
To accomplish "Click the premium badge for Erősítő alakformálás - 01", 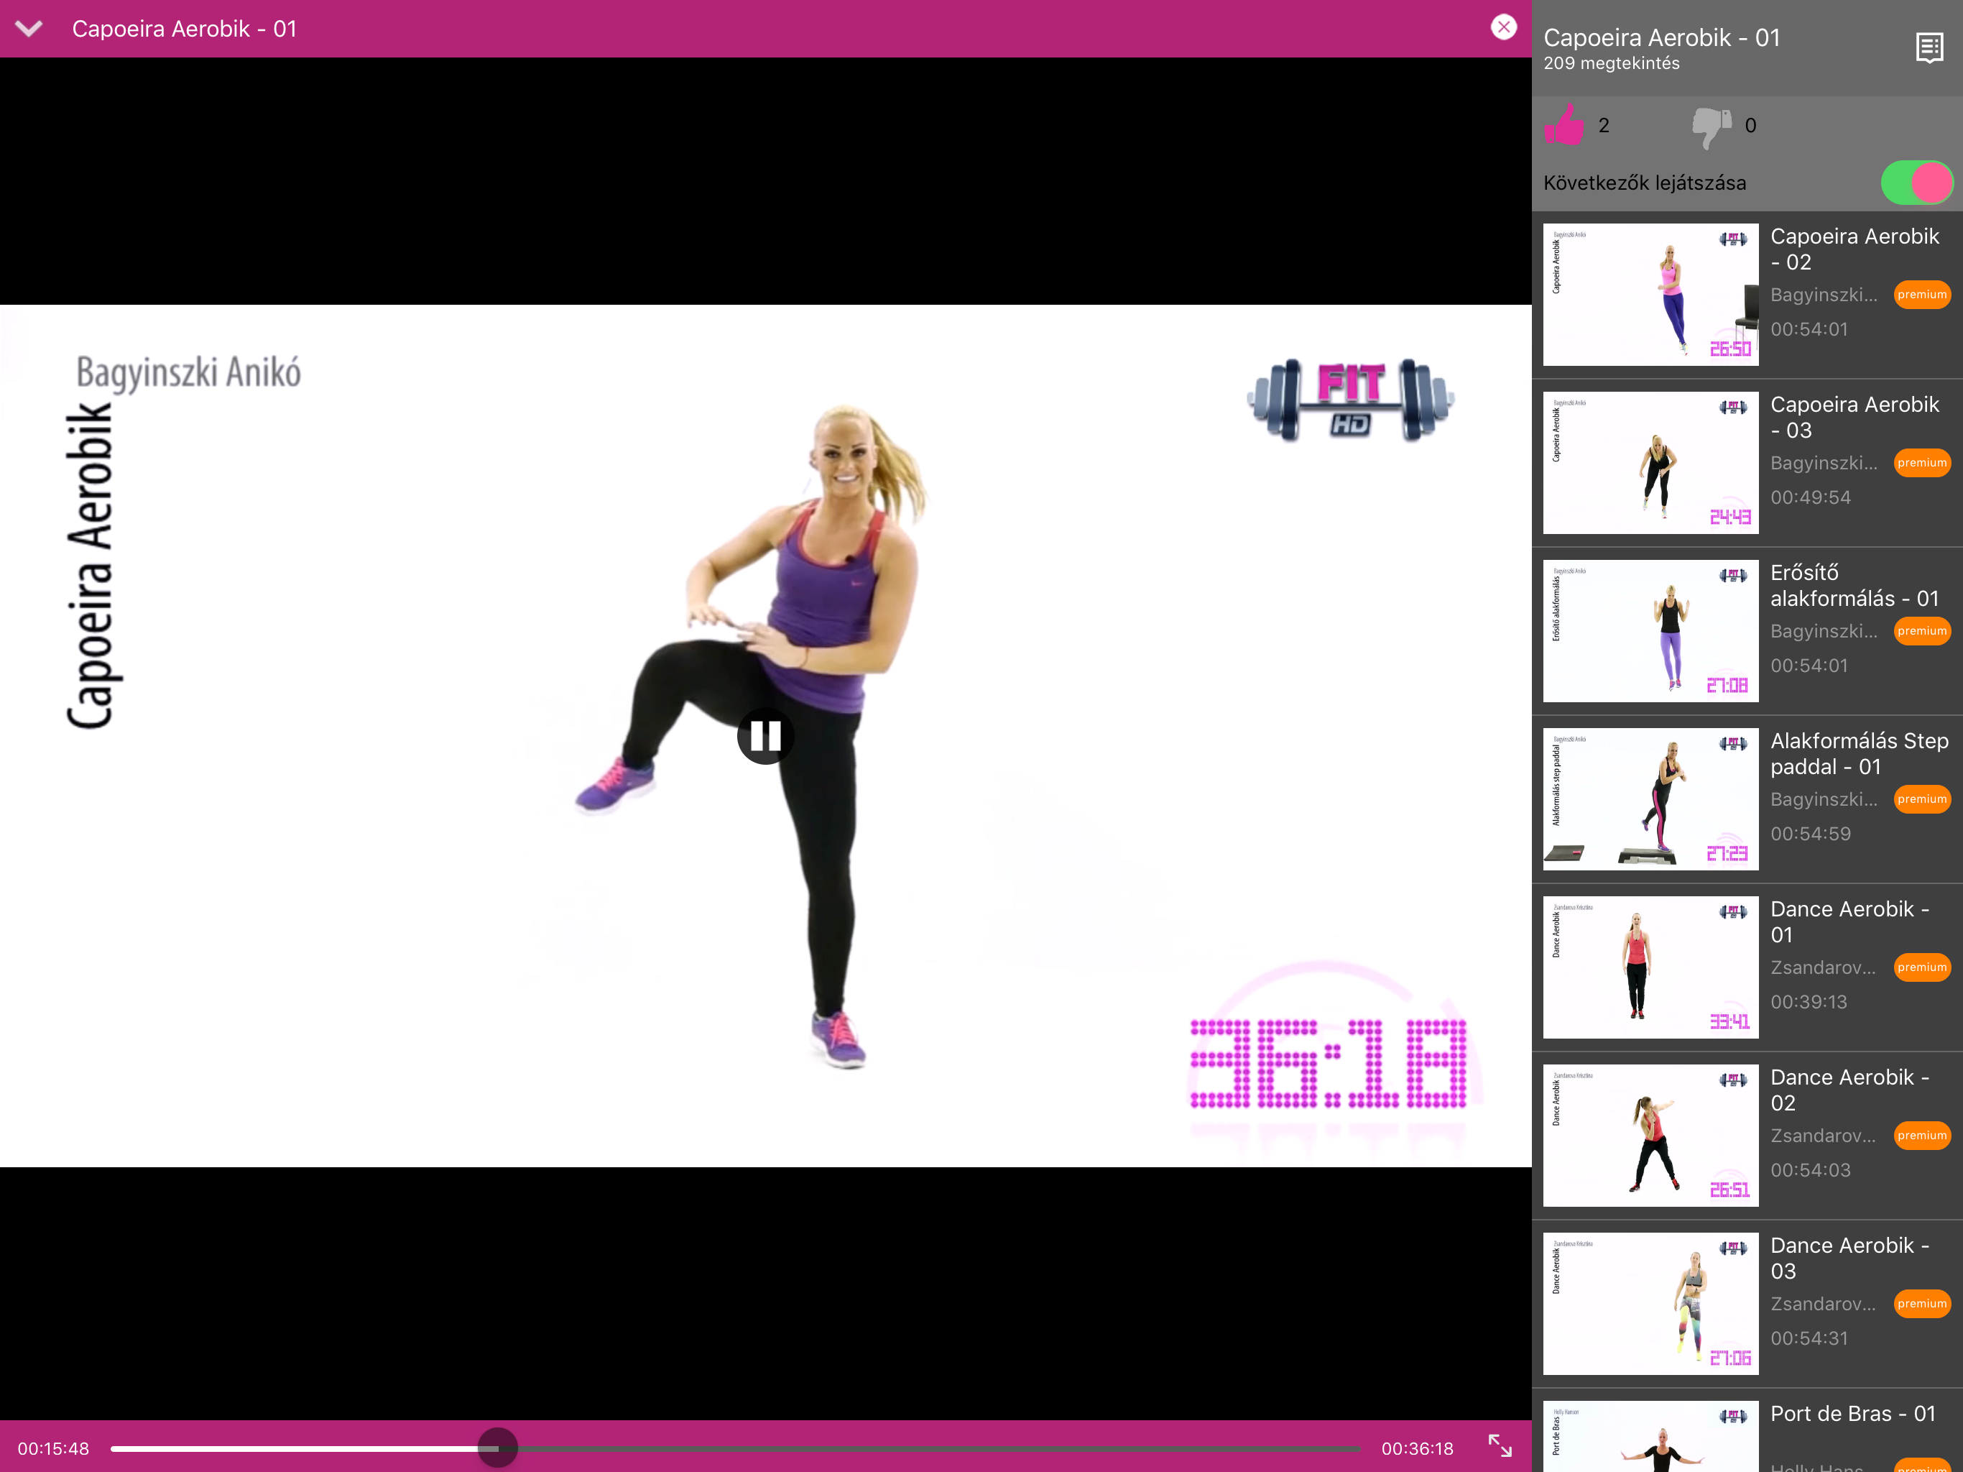I will pos(1922,631).
